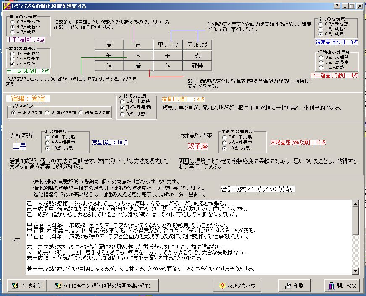Click inside the メモ text area
366x296 pixels.
[189, 237]
